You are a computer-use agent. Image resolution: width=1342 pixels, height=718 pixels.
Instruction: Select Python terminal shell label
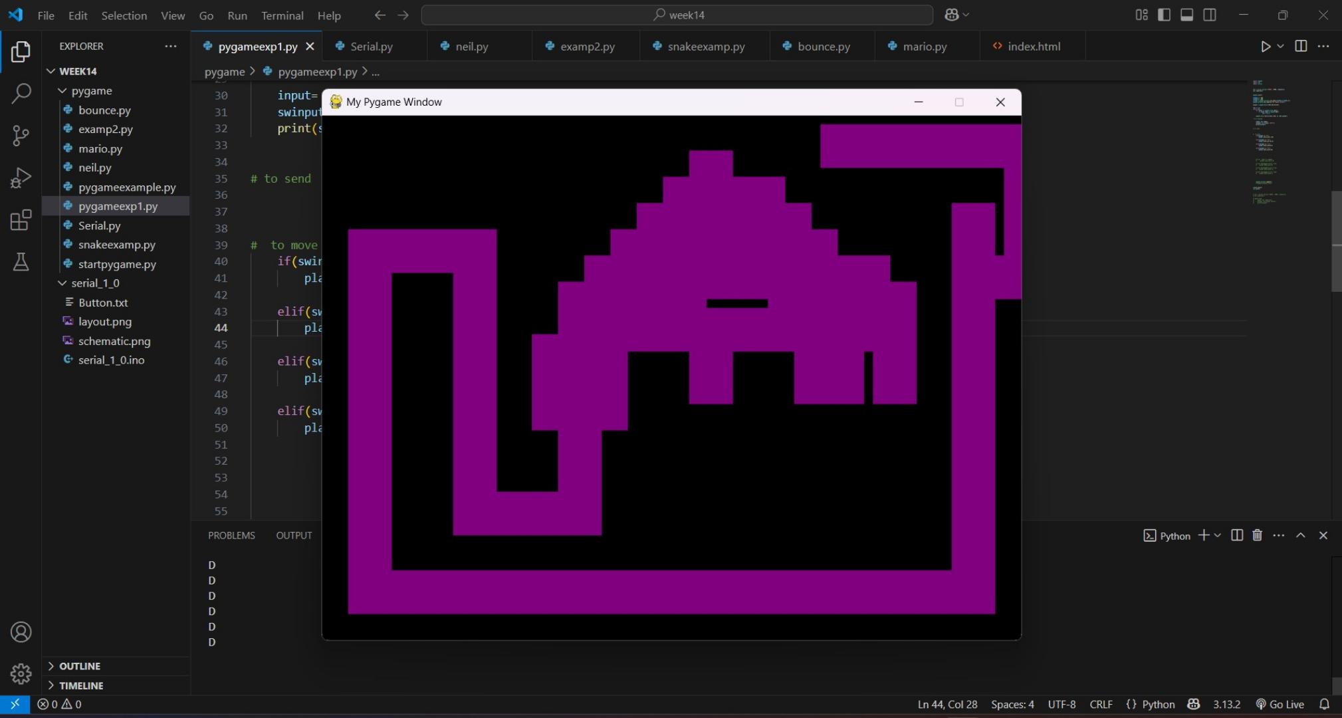click(x=1167, y=536)
